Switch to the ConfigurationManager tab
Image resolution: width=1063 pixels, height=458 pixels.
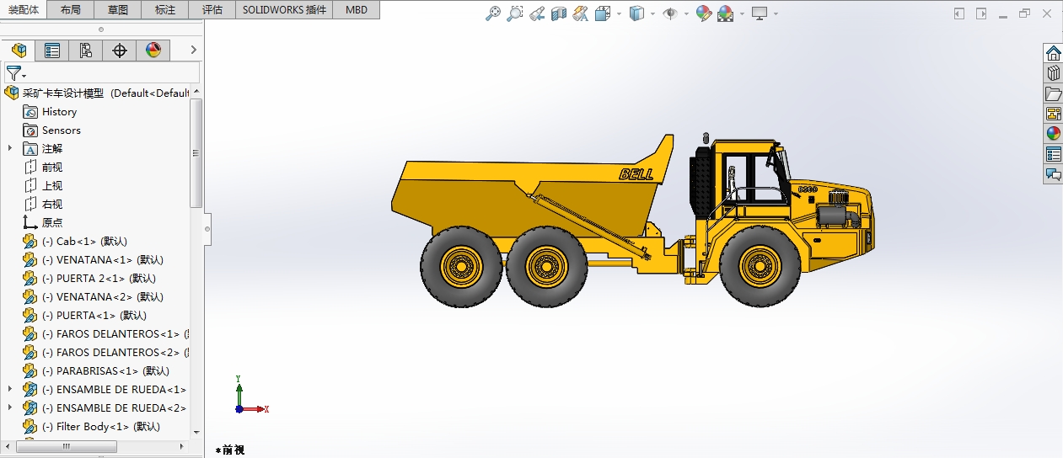86,51
